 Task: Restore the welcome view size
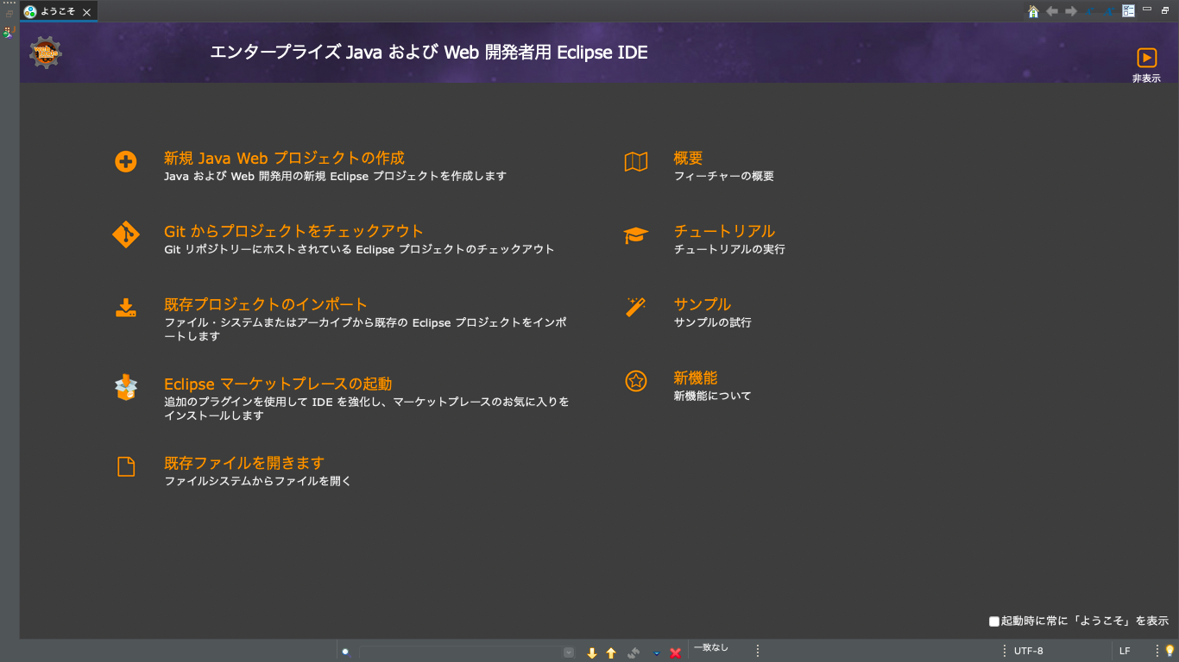click(1165, 10)
